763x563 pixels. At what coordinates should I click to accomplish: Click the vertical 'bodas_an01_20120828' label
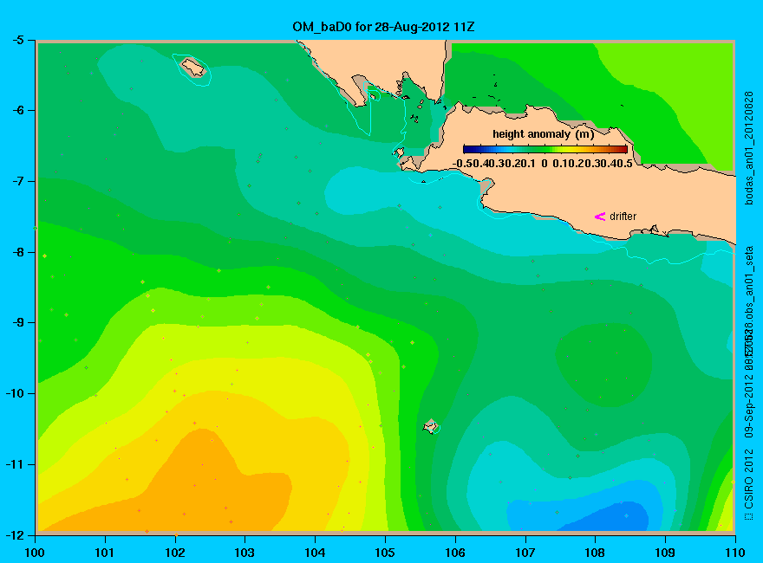749,148
